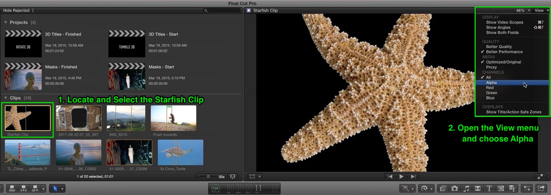Toggle full-screen viewer arrows icon
This screenshot has height=195, width=551.
click(x=540, y=176)
